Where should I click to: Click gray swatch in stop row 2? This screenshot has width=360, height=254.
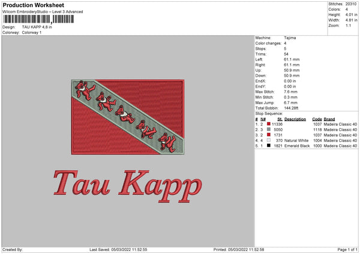click(x=269, y=129)
